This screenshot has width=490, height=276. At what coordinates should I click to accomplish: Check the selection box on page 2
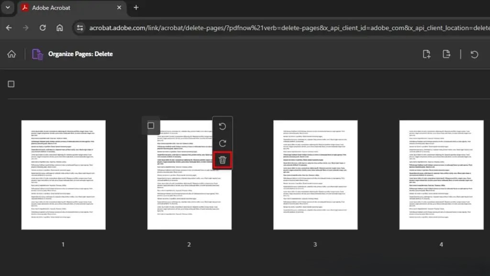(151, 126)
